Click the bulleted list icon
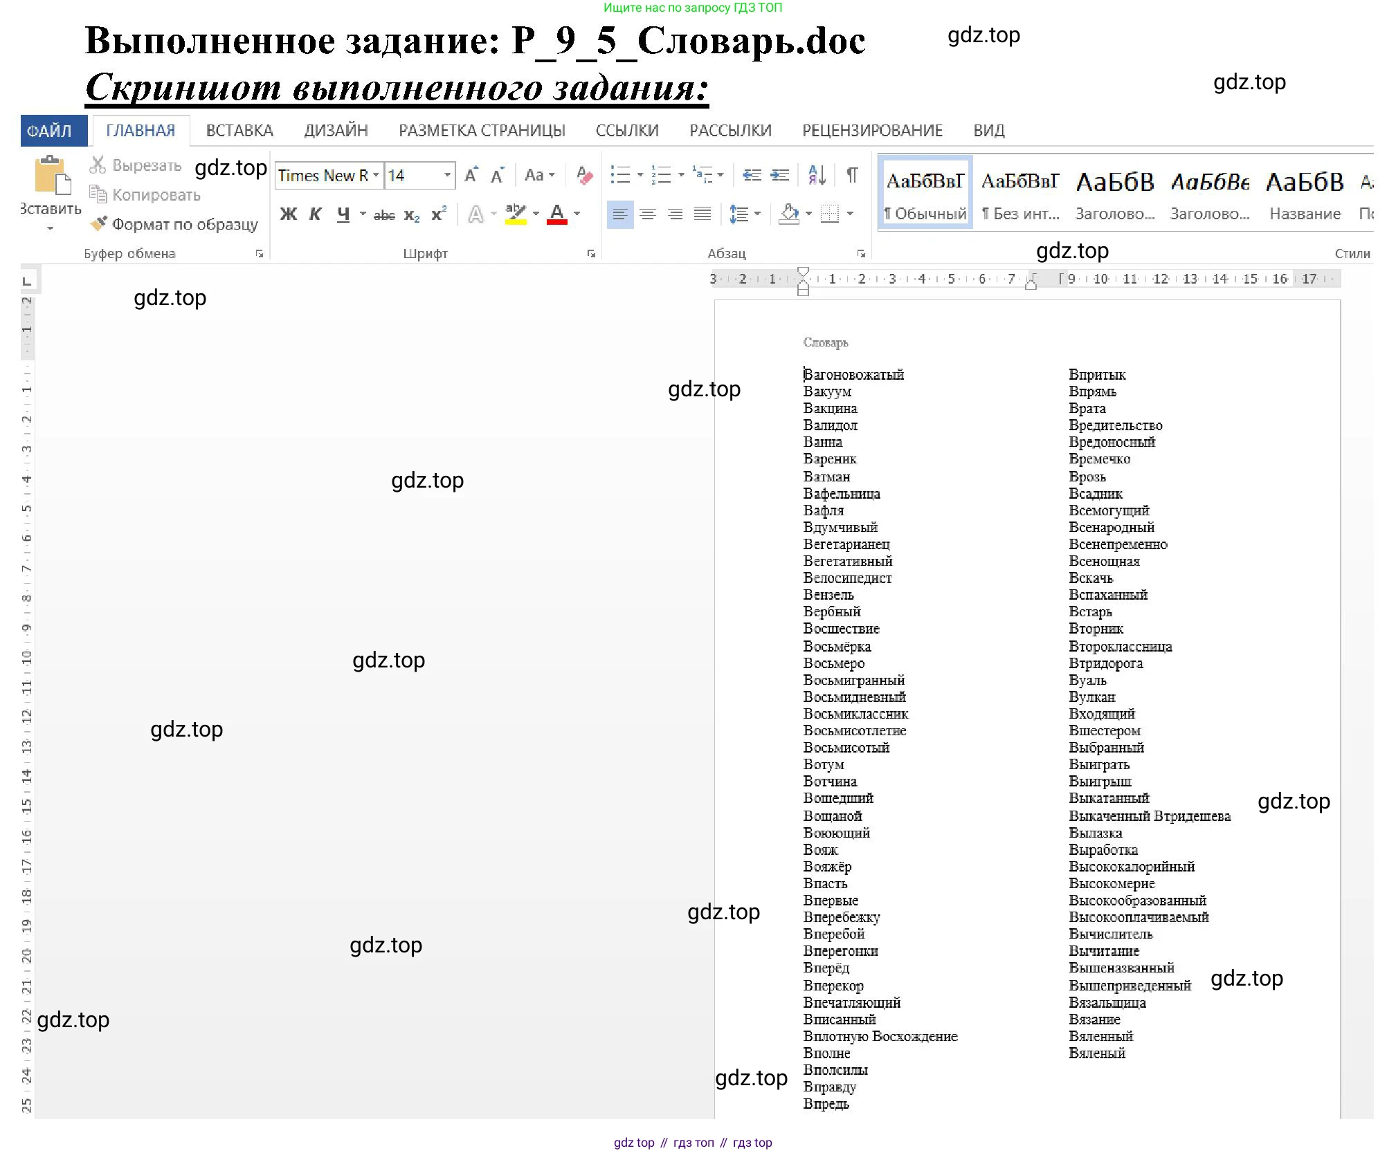The width and height of the screenshot is (1387, 1153). coord(620,175)
